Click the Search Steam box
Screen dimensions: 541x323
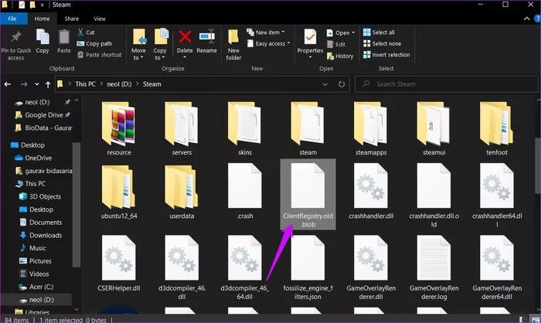pos(446,84)
